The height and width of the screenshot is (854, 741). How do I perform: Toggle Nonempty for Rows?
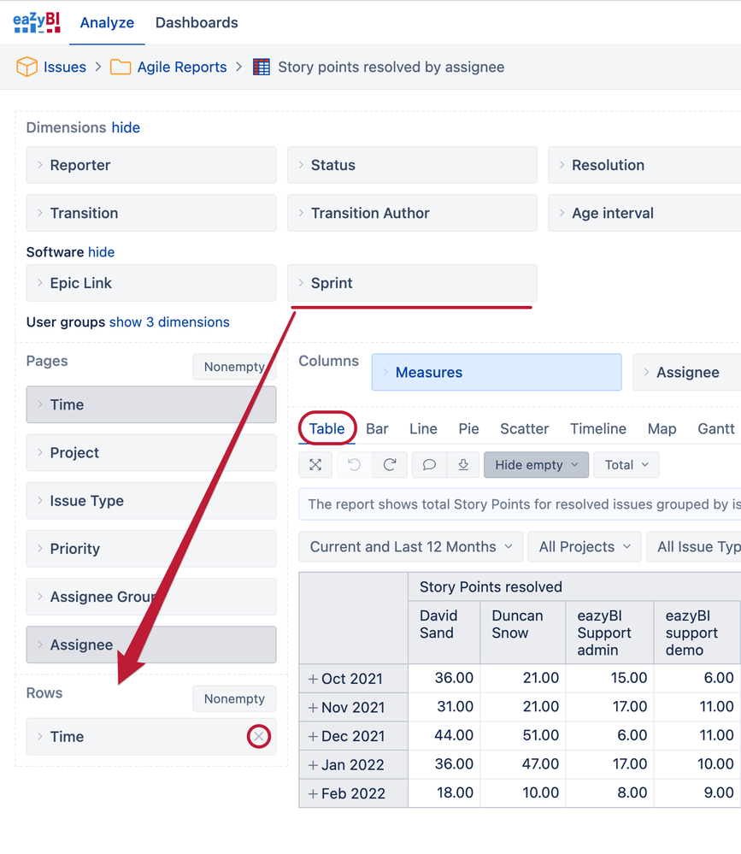234,698
